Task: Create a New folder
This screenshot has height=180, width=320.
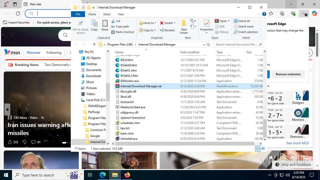Action: pyautogui.click(x=184, y=26)
